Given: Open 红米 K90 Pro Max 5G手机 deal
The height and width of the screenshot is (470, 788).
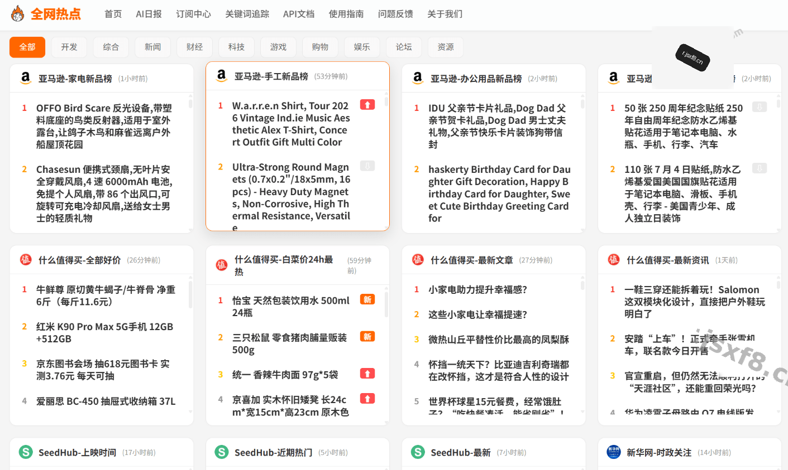Looking at the screenshot, I should coord(105,332).
